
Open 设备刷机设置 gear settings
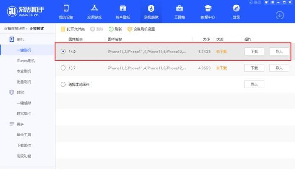pyautogui.click(x=141, y=29)
